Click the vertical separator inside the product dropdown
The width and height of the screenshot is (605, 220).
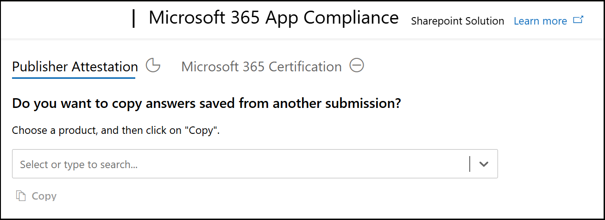click(470, 164)
